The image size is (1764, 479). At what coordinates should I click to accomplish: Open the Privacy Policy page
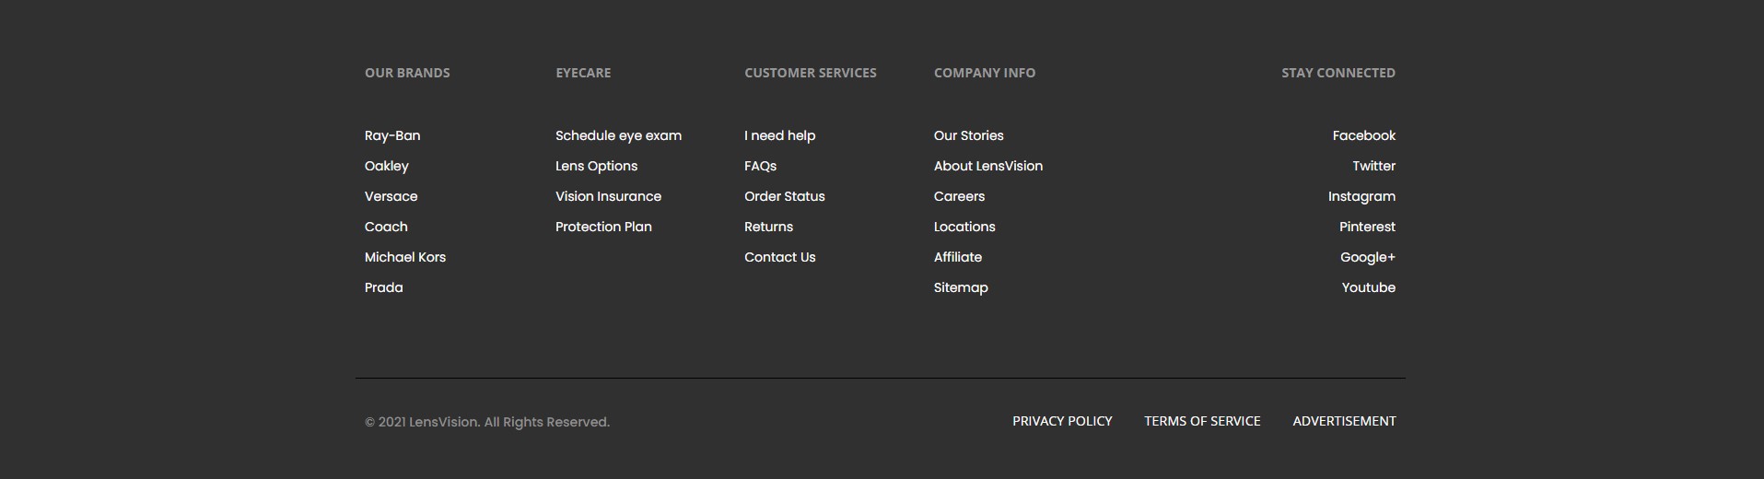pos(1062,421)
